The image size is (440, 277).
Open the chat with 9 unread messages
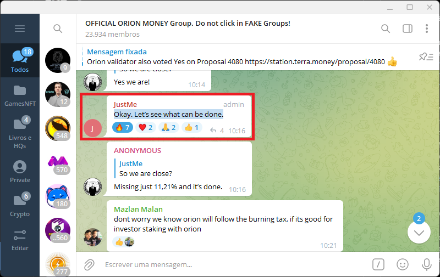click(58, 60)
